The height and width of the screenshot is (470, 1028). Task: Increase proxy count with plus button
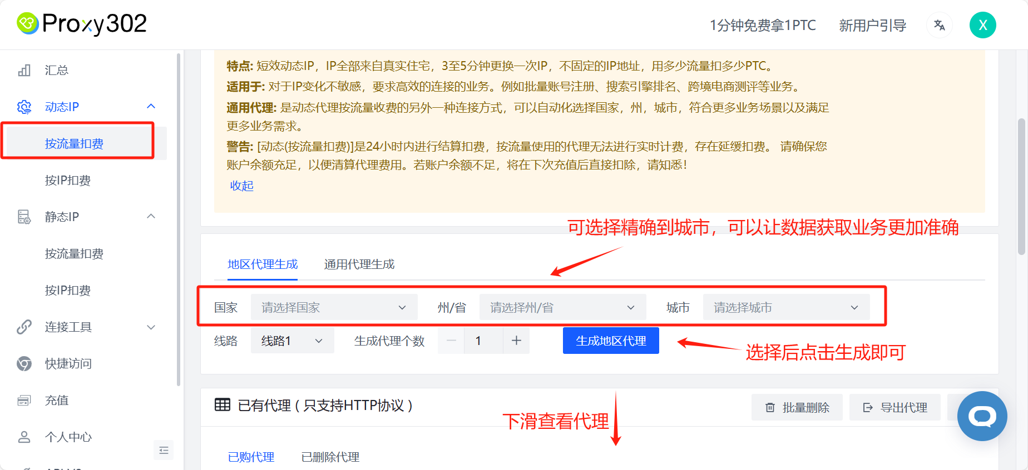(516, 341)
